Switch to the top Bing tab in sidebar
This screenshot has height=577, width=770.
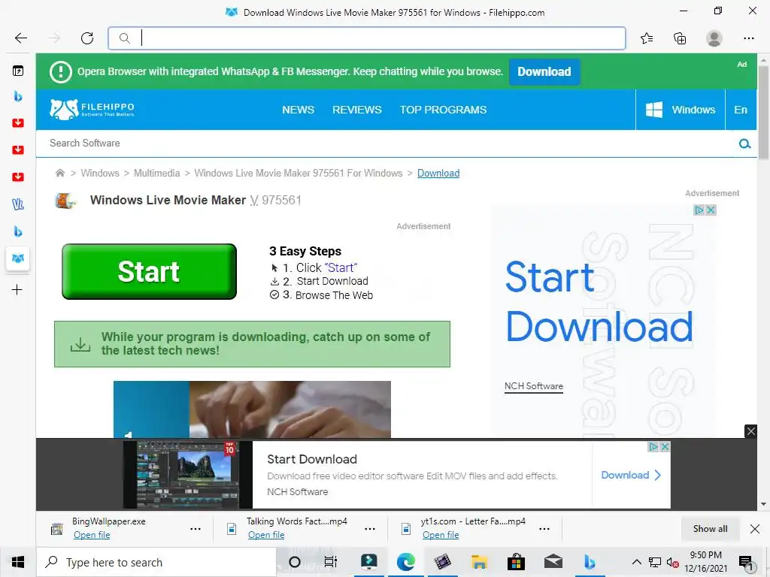point(18,96)
